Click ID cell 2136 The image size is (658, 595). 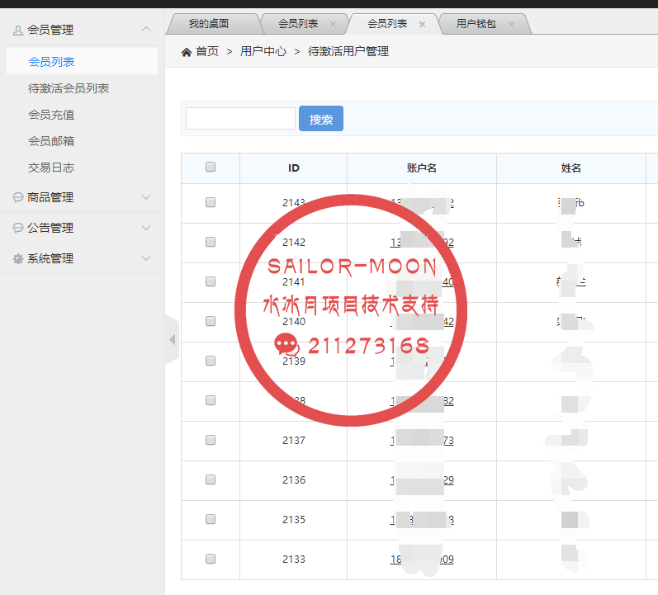click(294, 480)
